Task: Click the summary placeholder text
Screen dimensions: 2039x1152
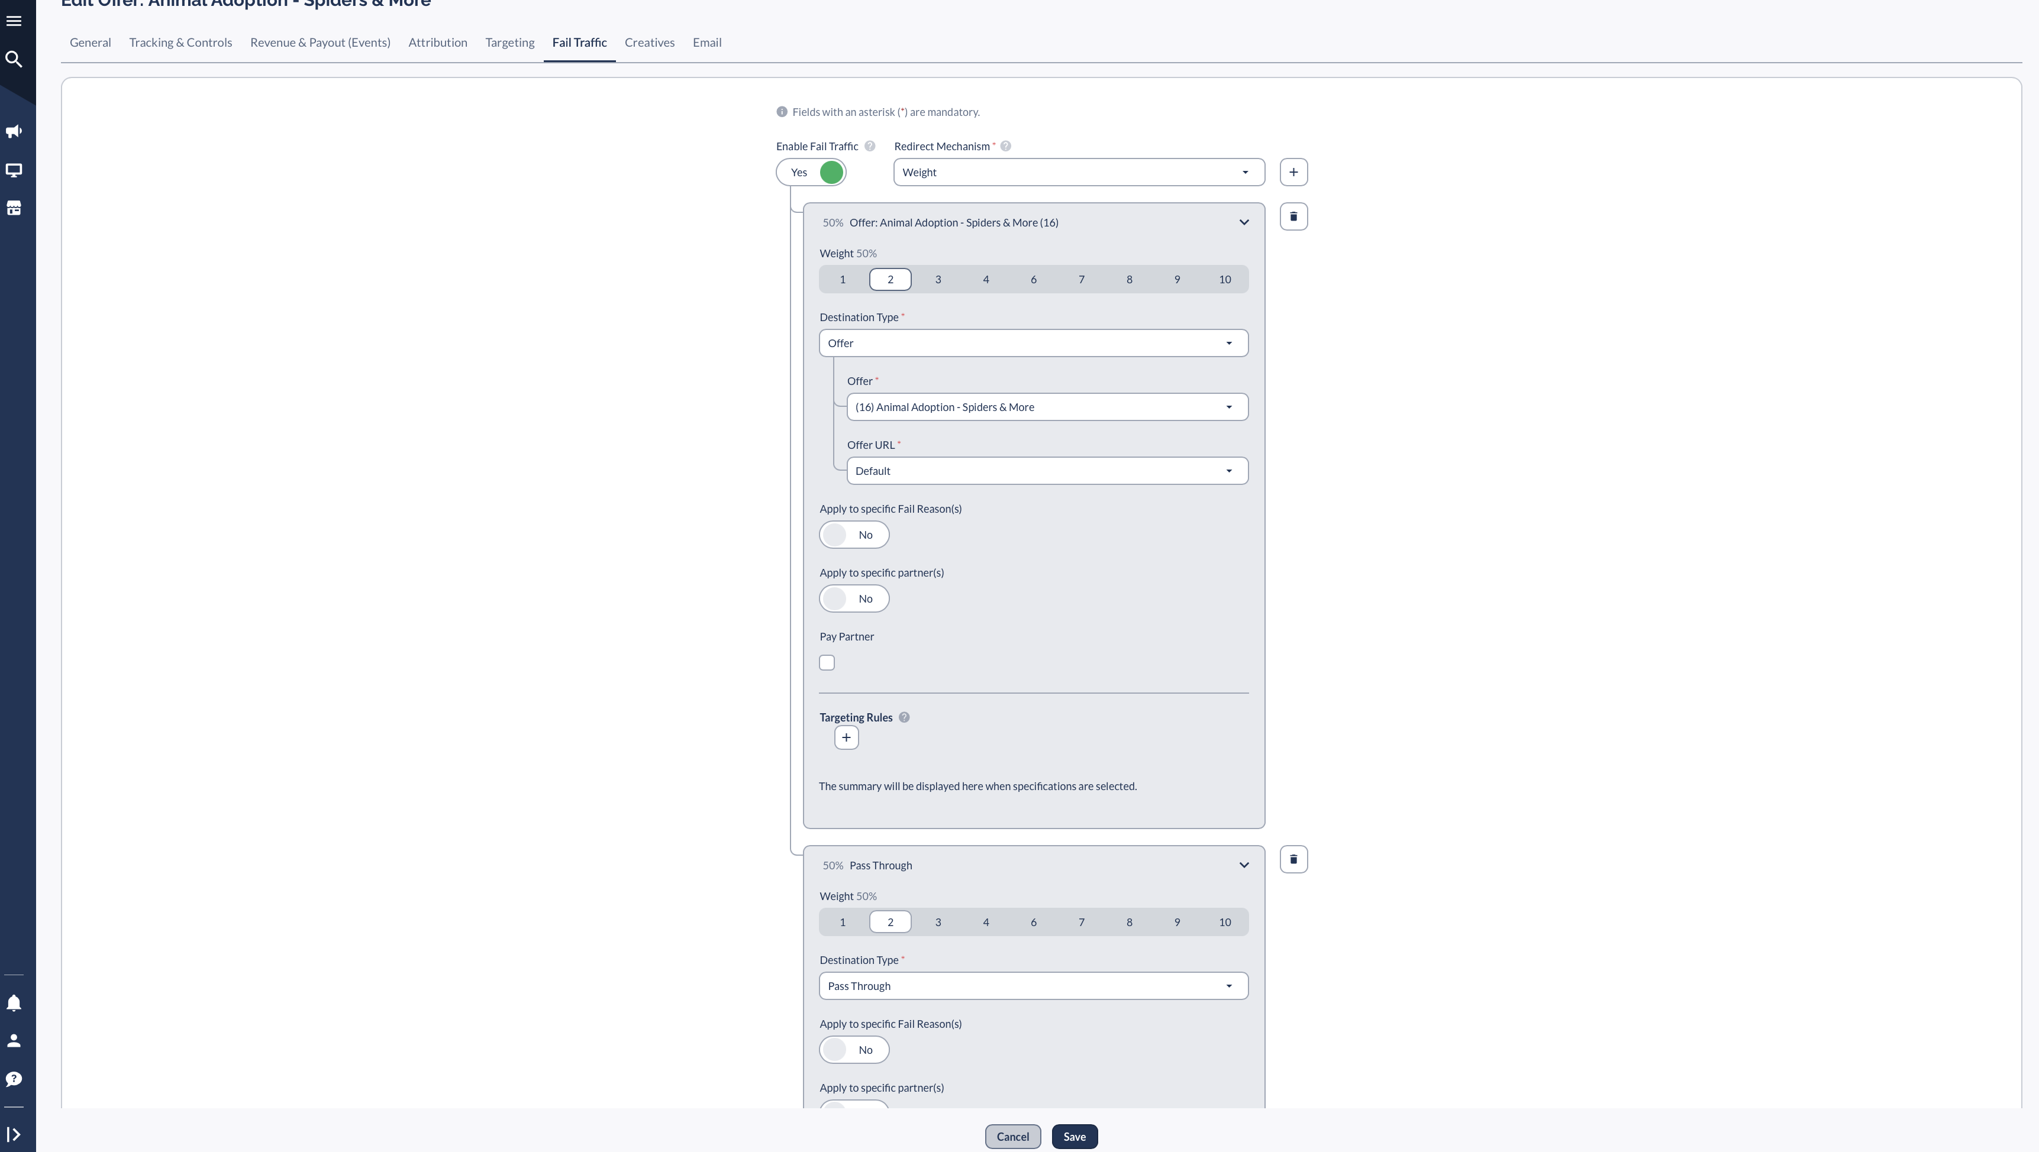Action: 977,787
